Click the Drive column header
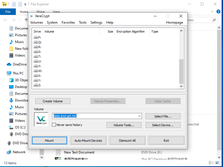Image resolution: width=223 pixels, height=167 pixels. pyautogui.click(x=37, y=31)
